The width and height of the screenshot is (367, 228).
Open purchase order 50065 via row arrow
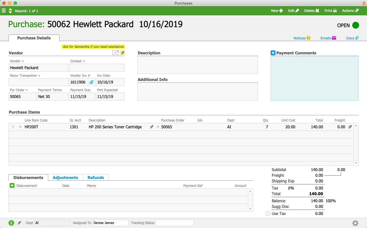[158, 127]
